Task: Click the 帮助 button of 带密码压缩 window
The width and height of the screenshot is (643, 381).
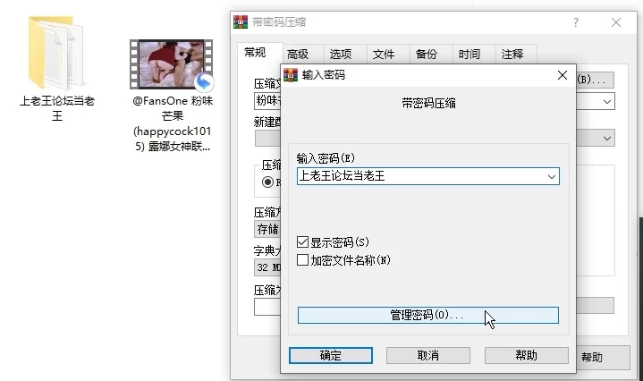Action: point(603,357)
